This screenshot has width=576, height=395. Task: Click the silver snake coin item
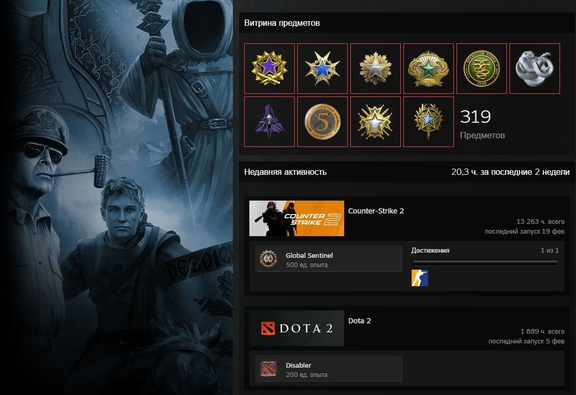tap(534, 69)
